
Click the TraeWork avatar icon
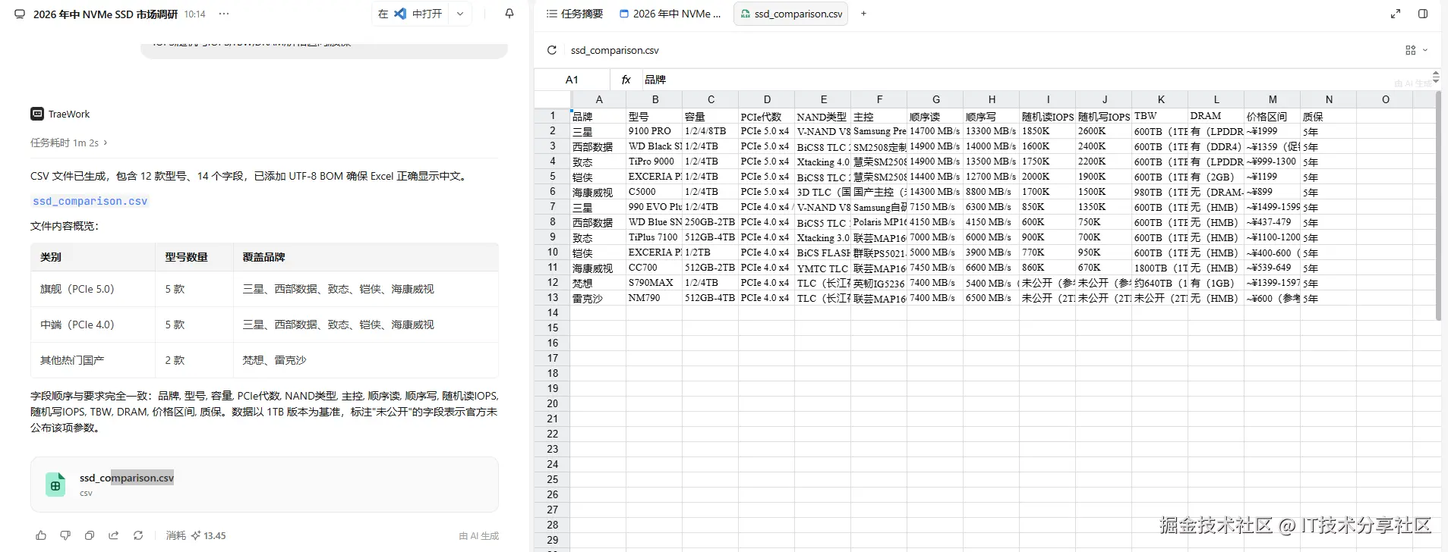point(37,114)
